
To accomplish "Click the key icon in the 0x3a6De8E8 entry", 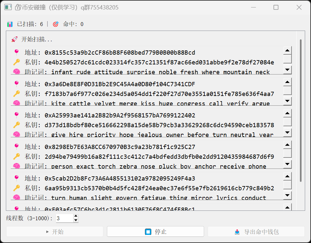I will point(17,94).
